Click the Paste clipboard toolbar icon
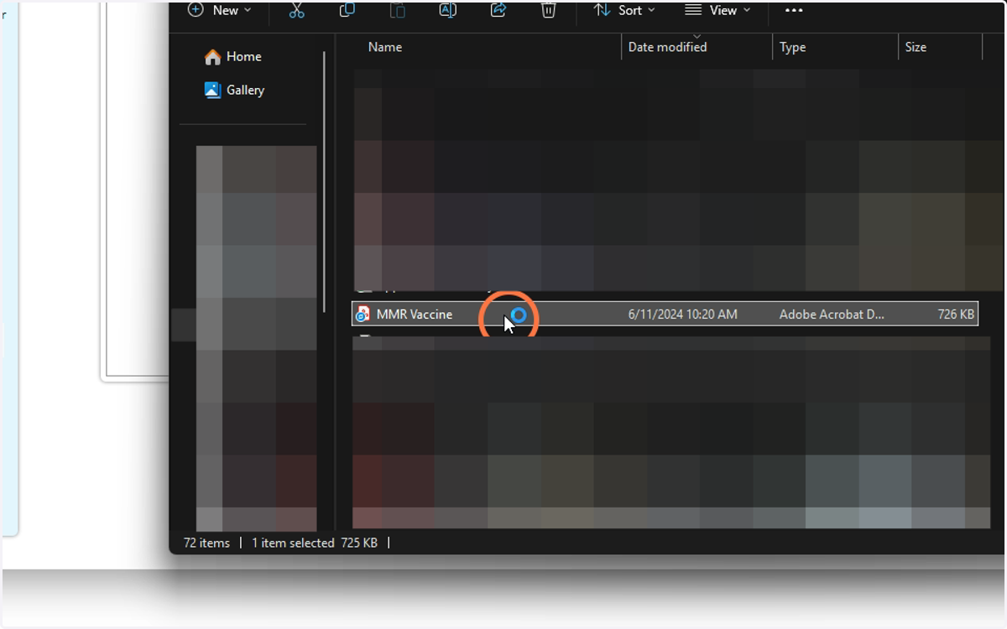The height and width of the screenshot is (629, 1007). pos(397,10)
